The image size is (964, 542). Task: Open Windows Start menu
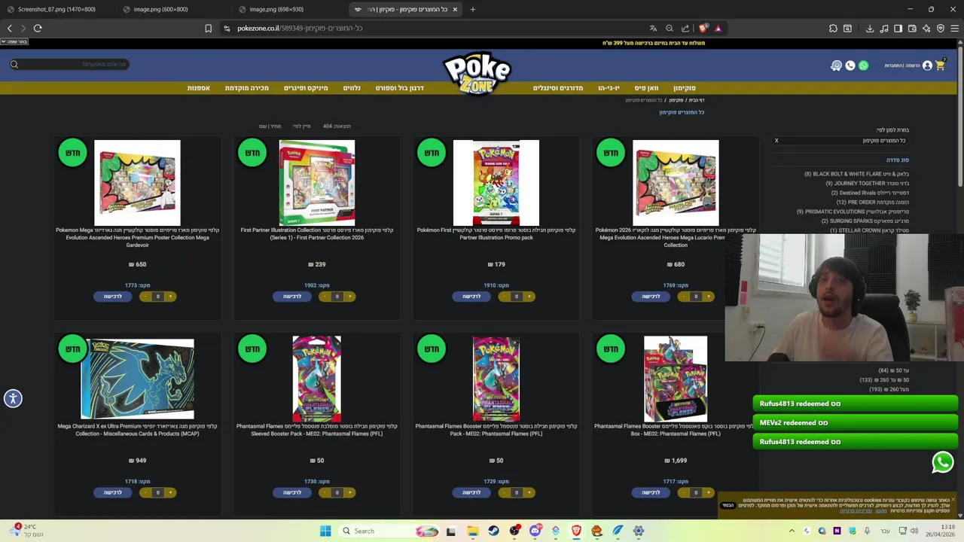click(325, 531)
